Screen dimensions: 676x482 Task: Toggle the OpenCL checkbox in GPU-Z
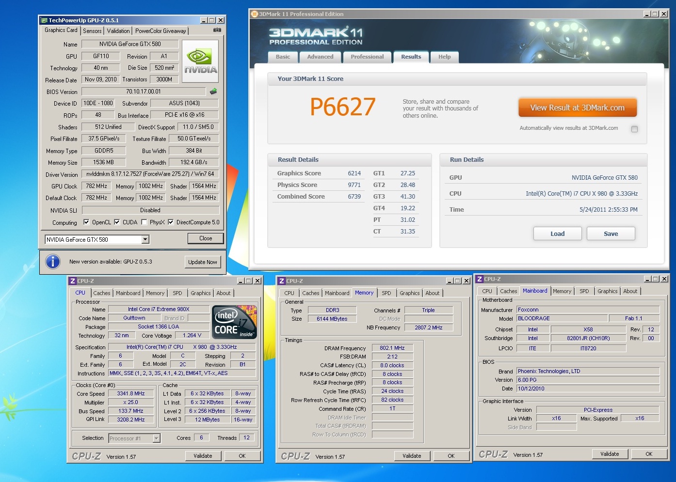point(86,222)
